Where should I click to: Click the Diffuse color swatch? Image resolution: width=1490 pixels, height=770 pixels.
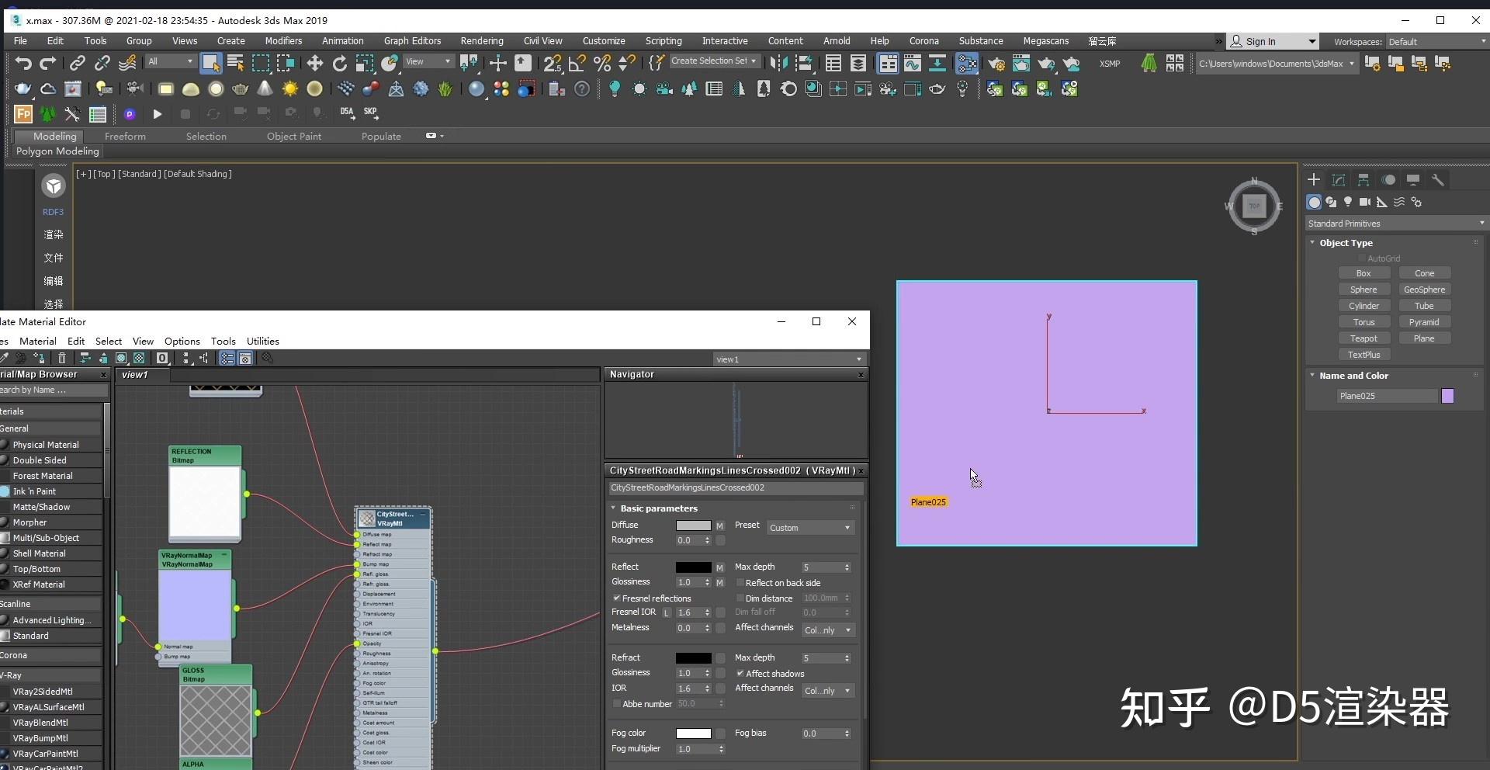[x=693, y=525]
